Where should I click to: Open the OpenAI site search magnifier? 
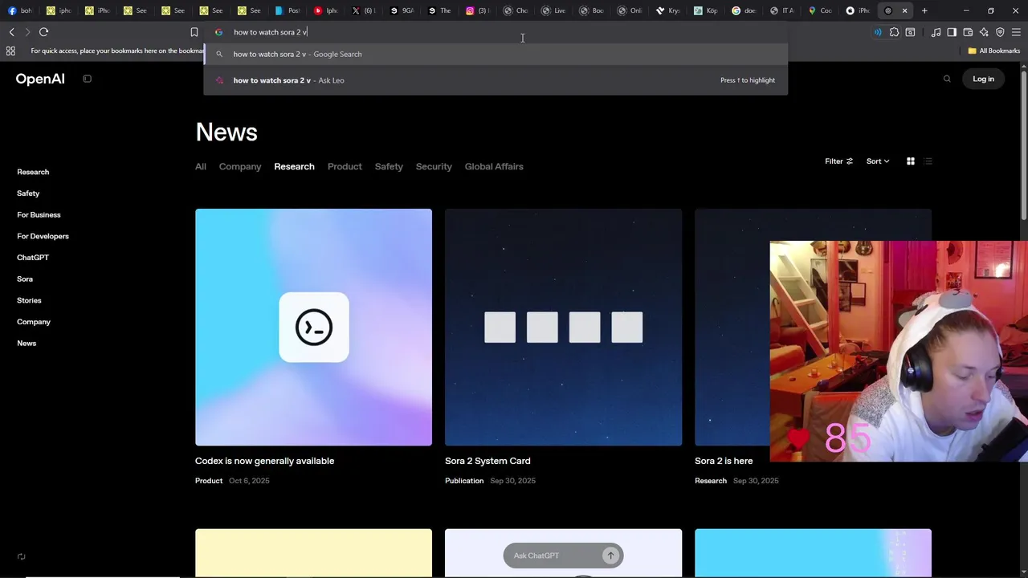click(947, 79)
